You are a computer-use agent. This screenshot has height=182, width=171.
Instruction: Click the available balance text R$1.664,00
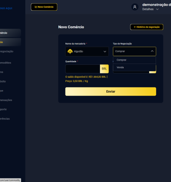[86, 77]
